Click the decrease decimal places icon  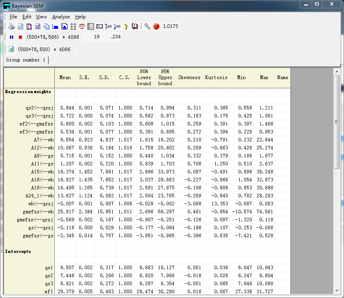point(117,26)
